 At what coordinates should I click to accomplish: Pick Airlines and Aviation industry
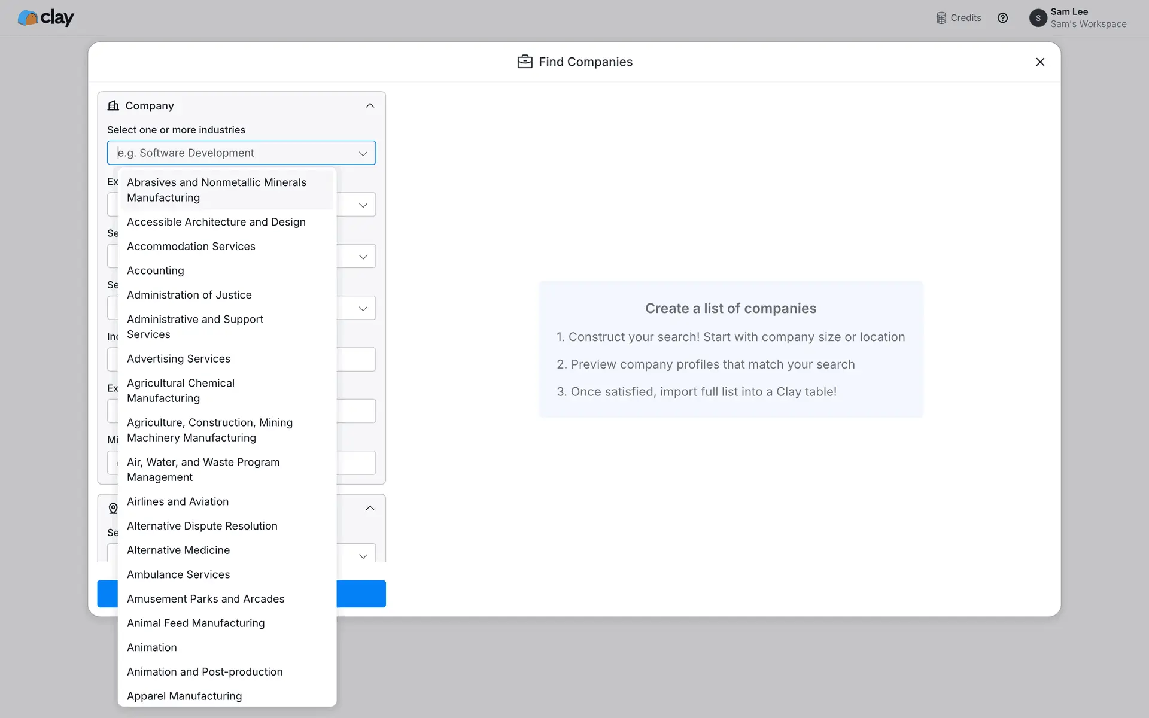click(178, 502)
